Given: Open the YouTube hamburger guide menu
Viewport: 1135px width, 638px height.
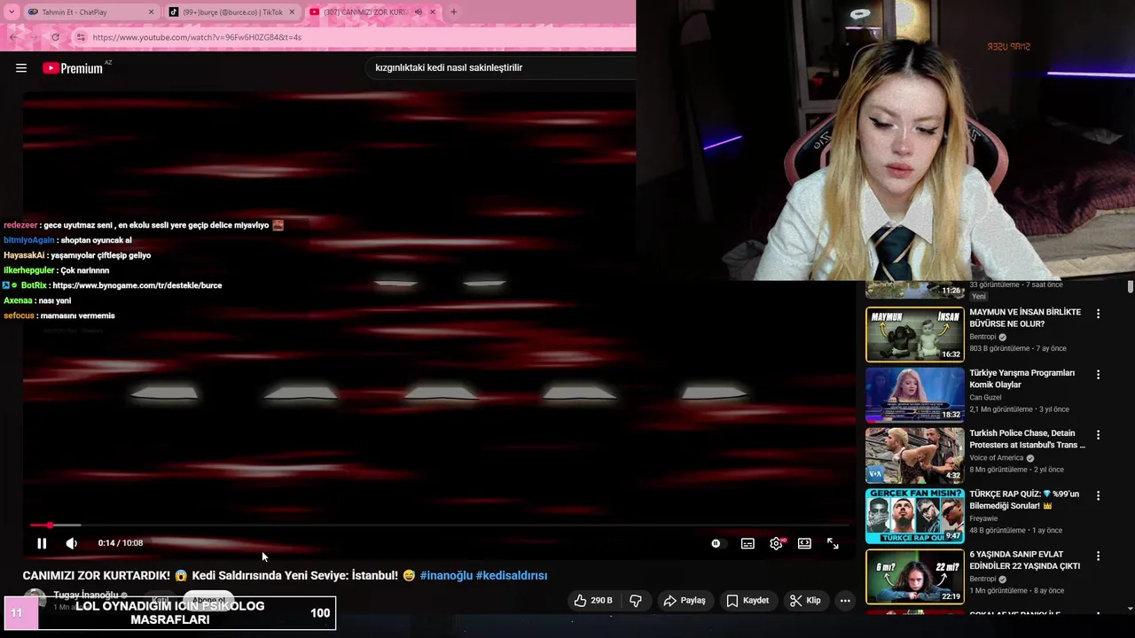Looking at the screenshot, I should point(21,68).
